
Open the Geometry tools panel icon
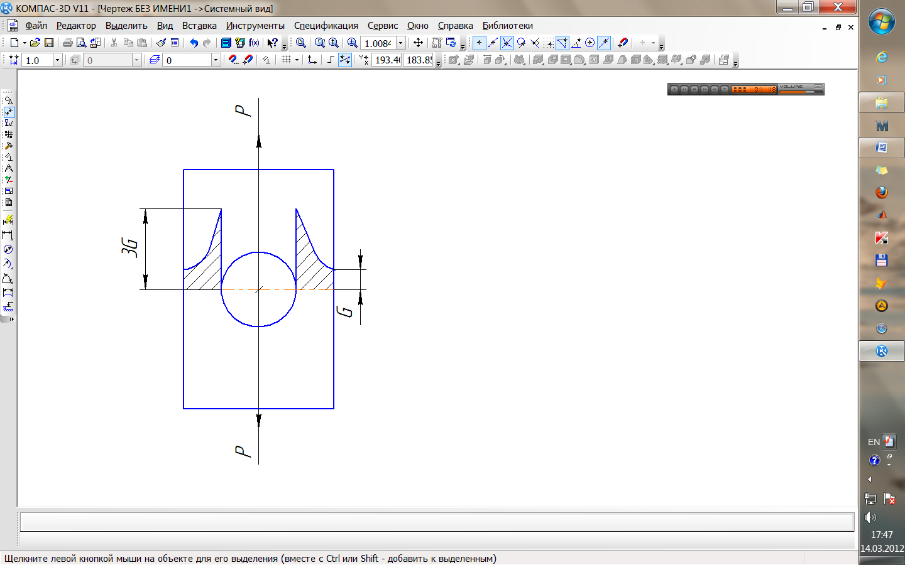[8, 100]
